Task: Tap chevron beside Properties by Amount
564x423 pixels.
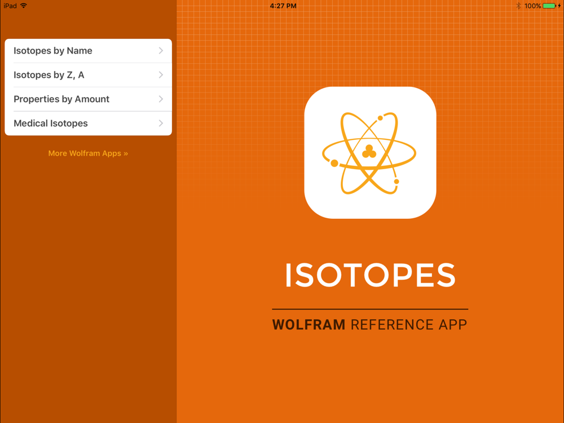Action: tap(161, 99)
